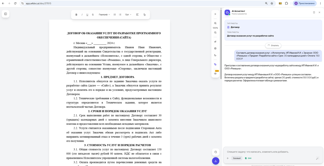324x166 pixels.
Task: Toggle italic formatting
Action: coord(82,15)
